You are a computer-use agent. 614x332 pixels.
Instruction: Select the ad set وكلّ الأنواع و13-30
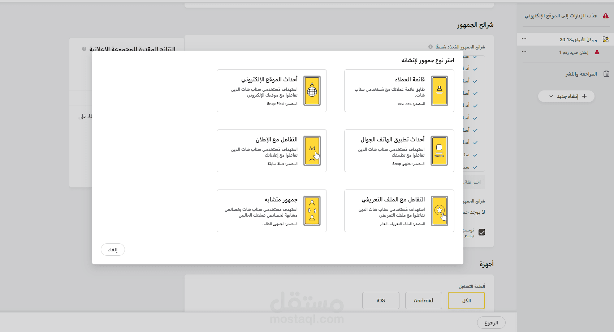pos(578,39)
